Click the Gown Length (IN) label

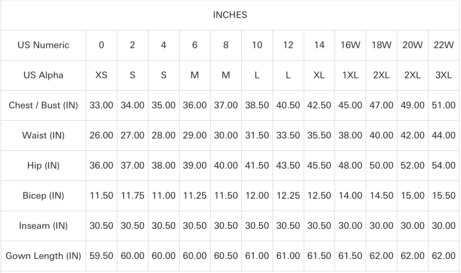pos(43,256)
